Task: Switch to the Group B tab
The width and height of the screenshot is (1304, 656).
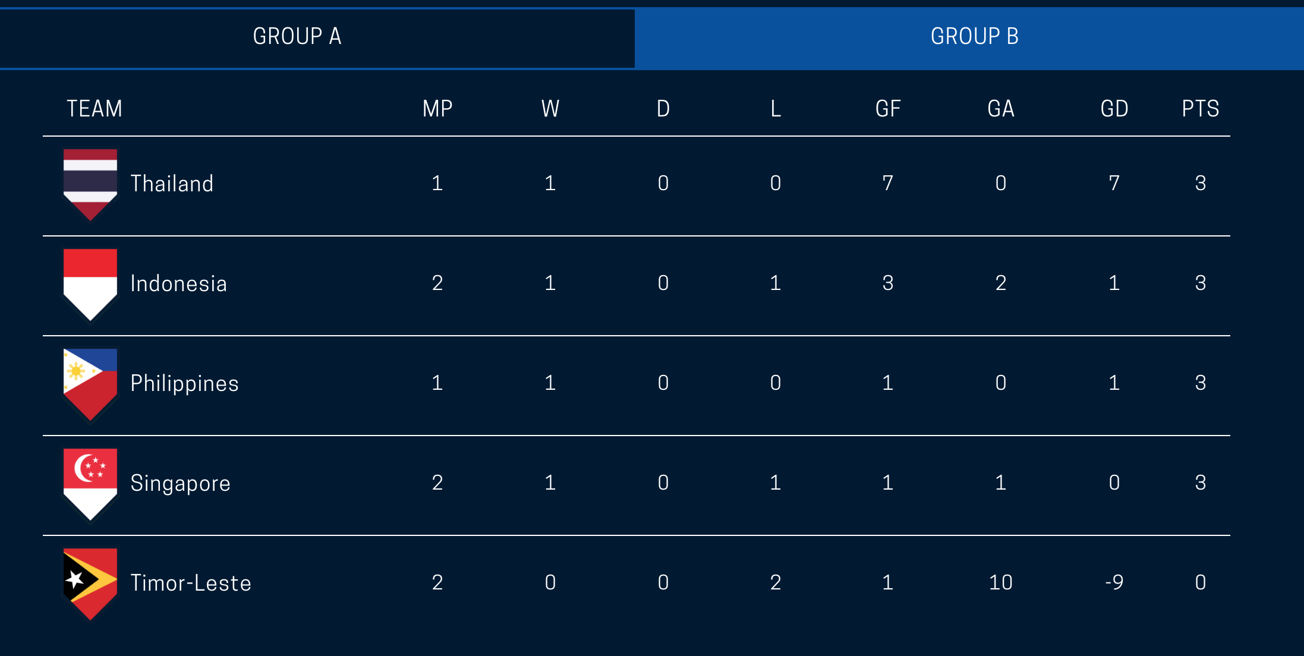Action: click(x=974, y=37)
